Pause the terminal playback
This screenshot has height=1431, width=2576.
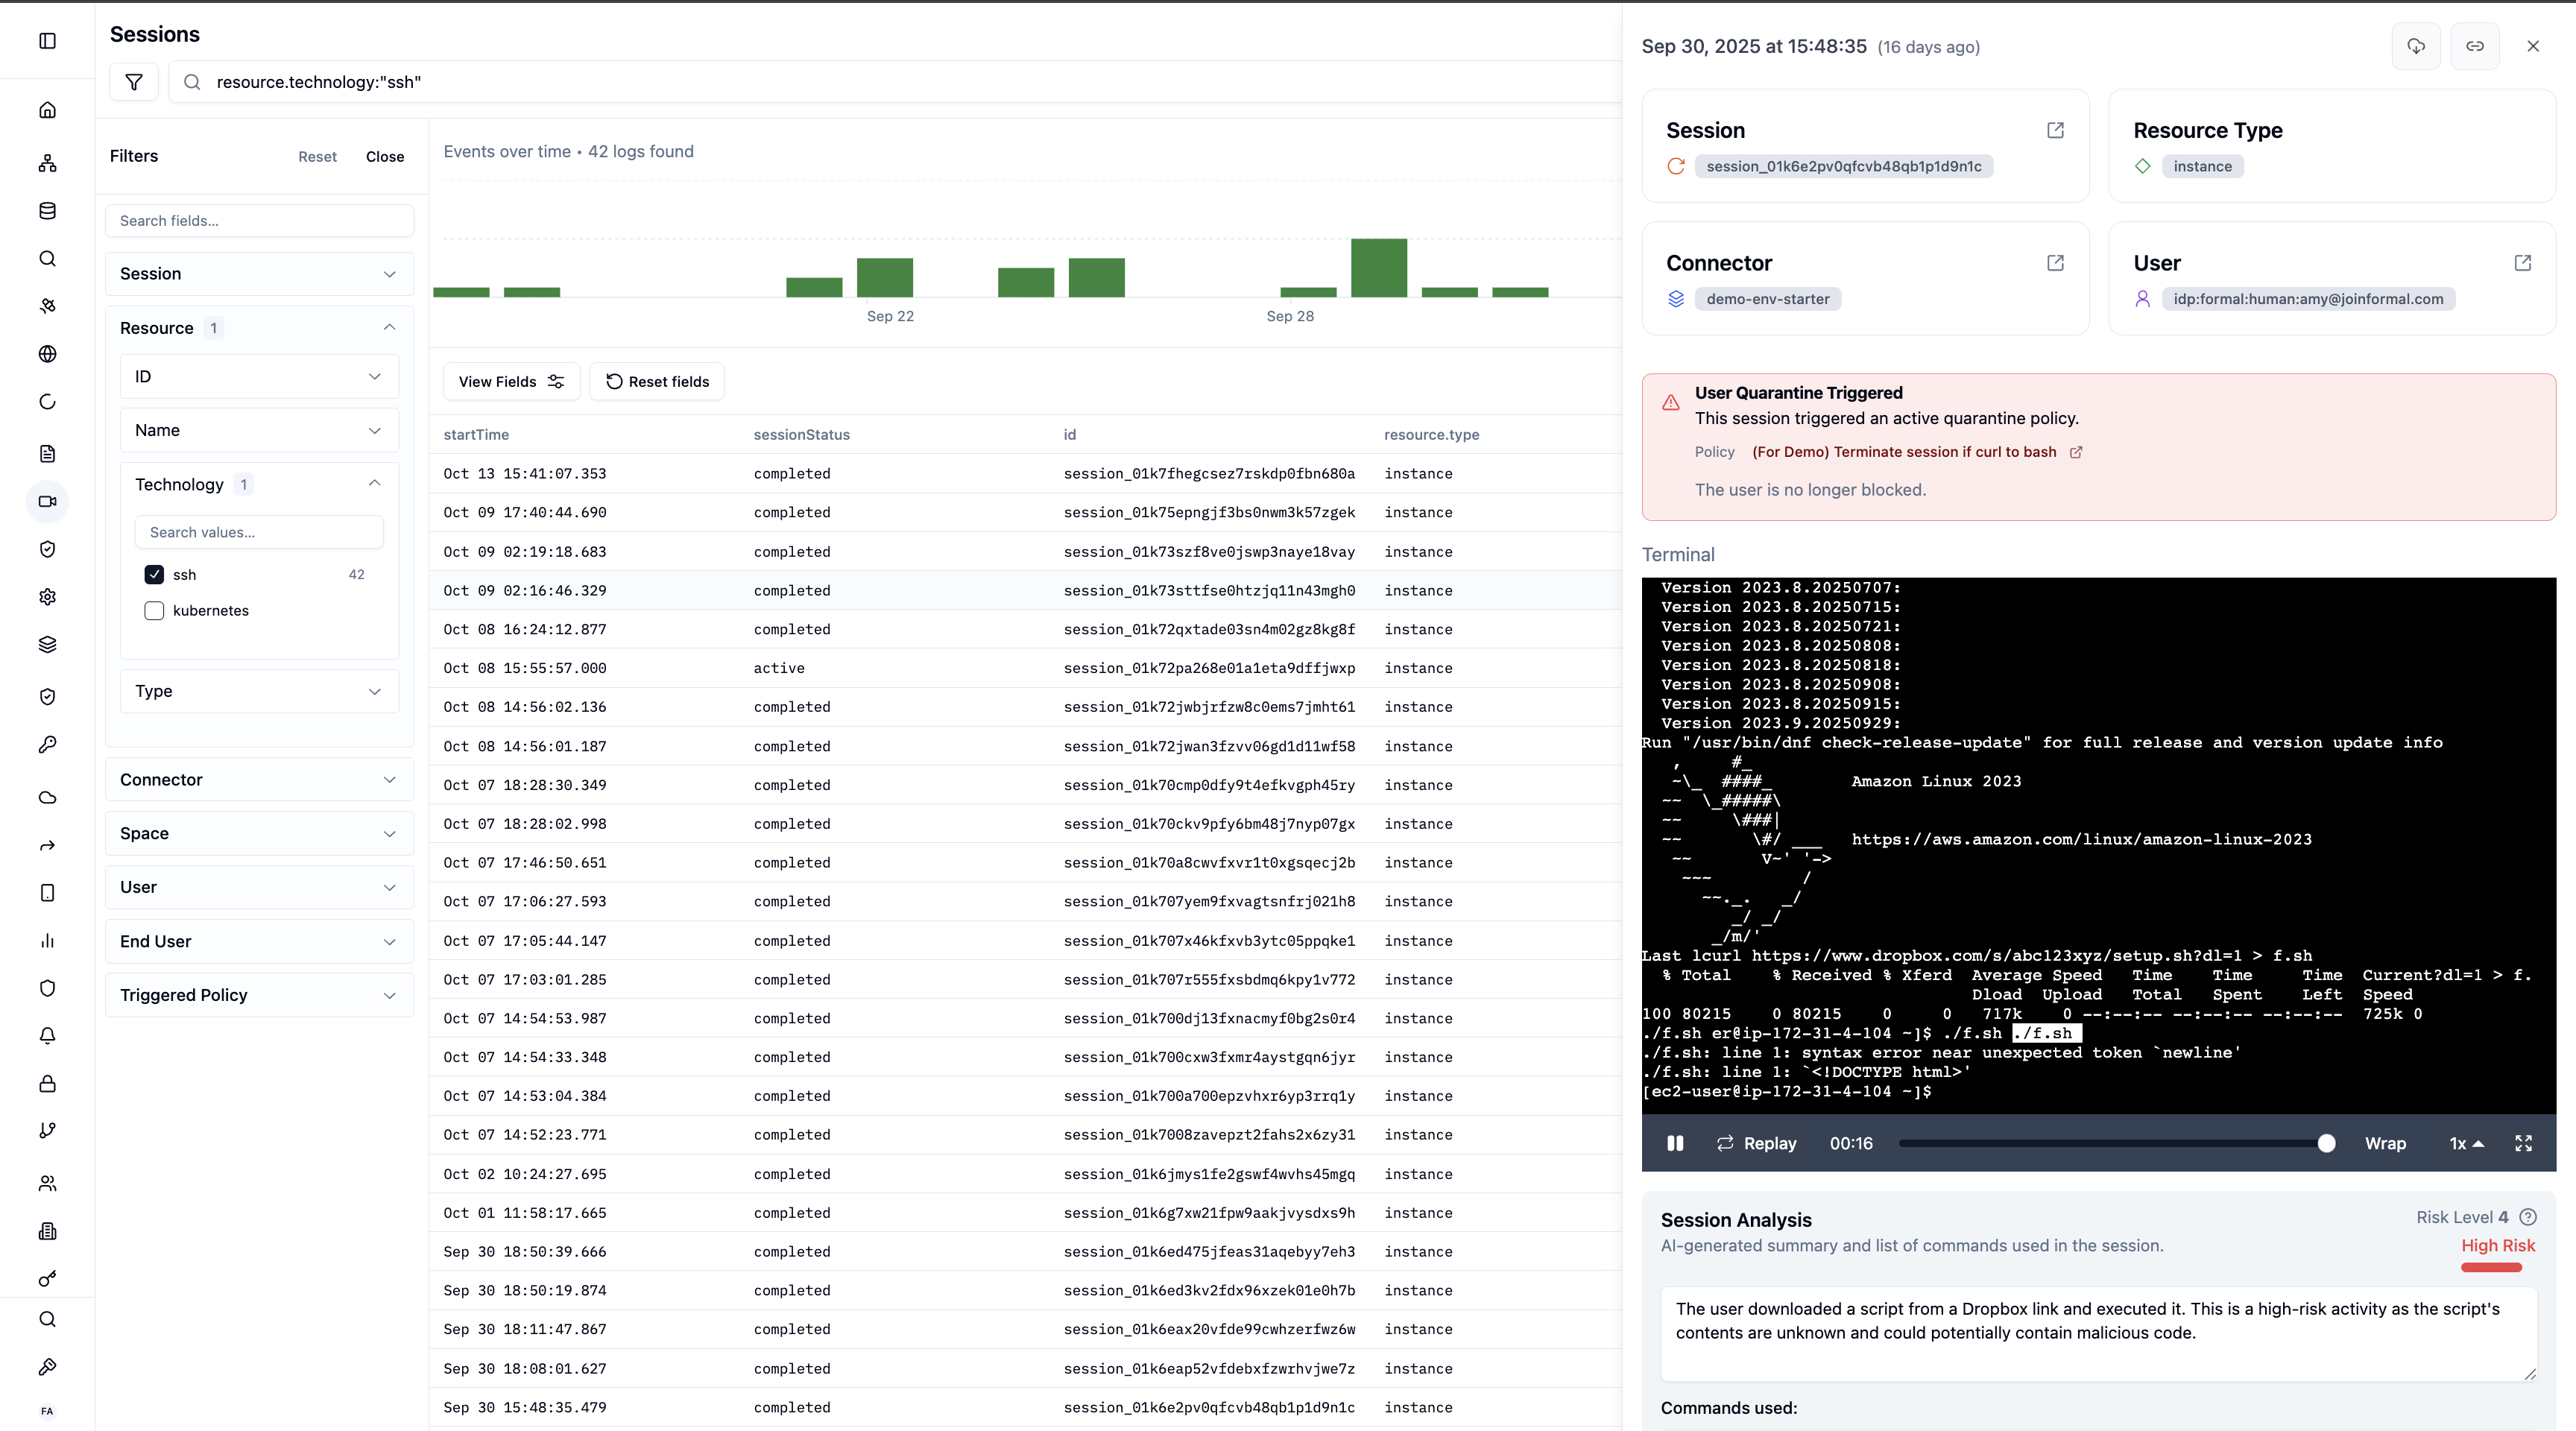[x=1675, y=1143]
